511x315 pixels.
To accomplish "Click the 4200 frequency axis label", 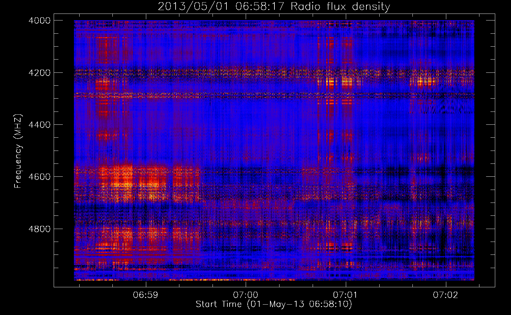I will tap(39, 73).
